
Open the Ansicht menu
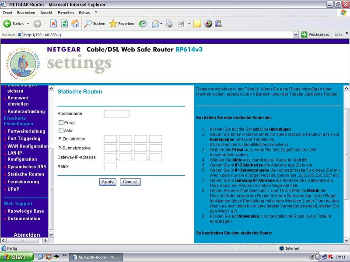tap(46, 13)
